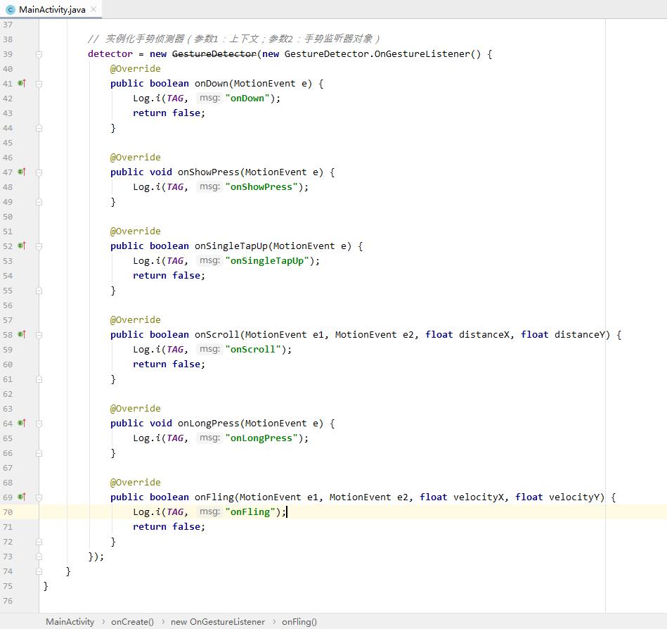Click line number 39 in the gutter
The width and height of the screenshot is (667, 629).
coord(8,54)
